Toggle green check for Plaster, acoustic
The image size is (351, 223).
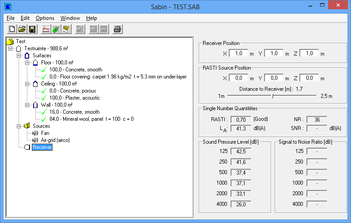point(44,98)
